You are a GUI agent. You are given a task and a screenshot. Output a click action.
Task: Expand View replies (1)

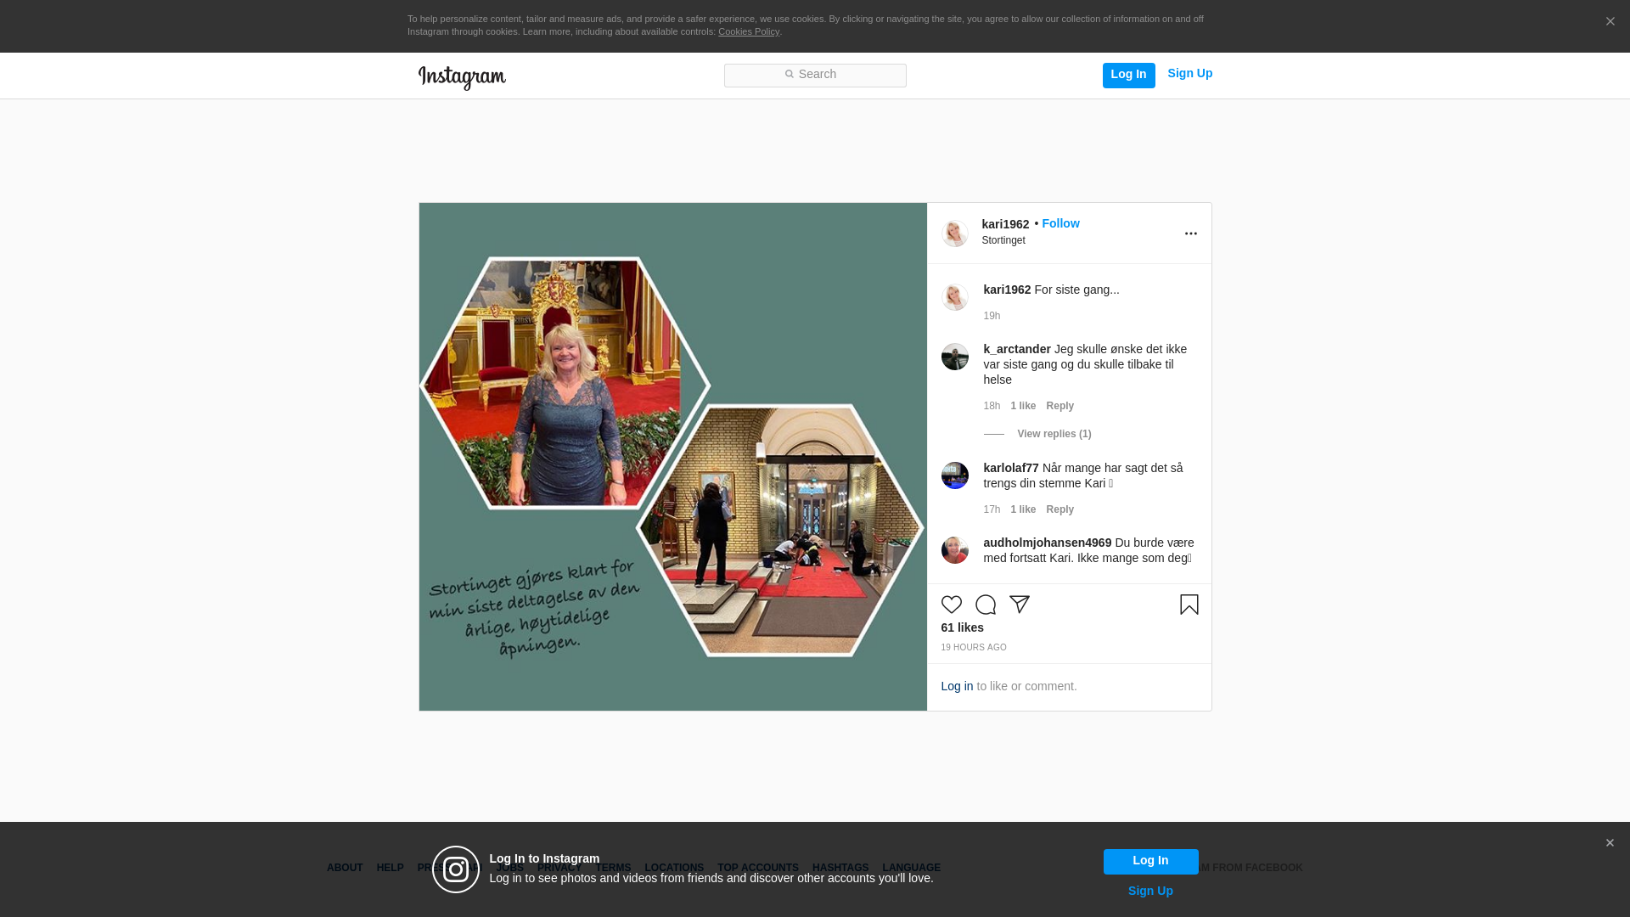click(1054, 434)
